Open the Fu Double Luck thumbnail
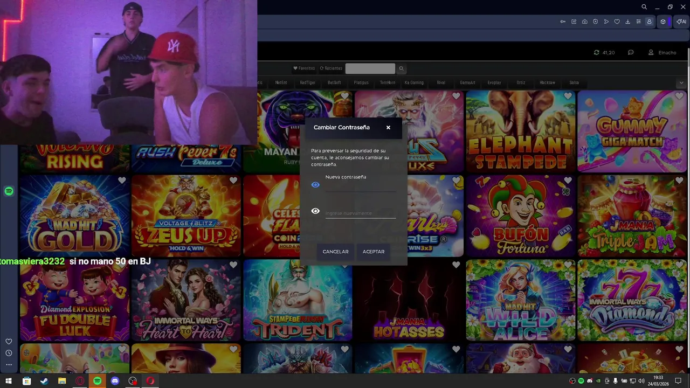The image size is (690, 388). pos(74,301)
